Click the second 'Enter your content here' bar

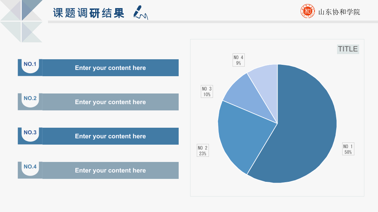[x=110, y=102]
